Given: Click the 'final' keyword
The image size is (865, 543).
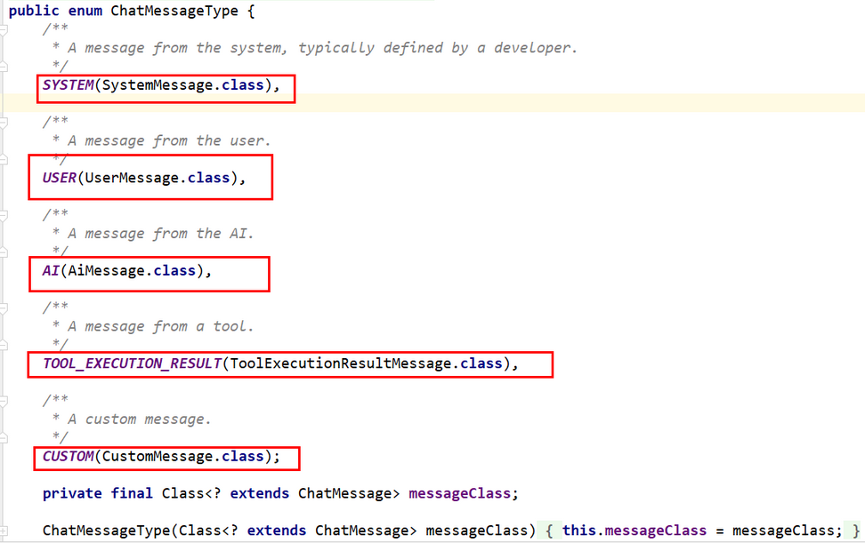Looking at the screenshot, I should point(132,493).
